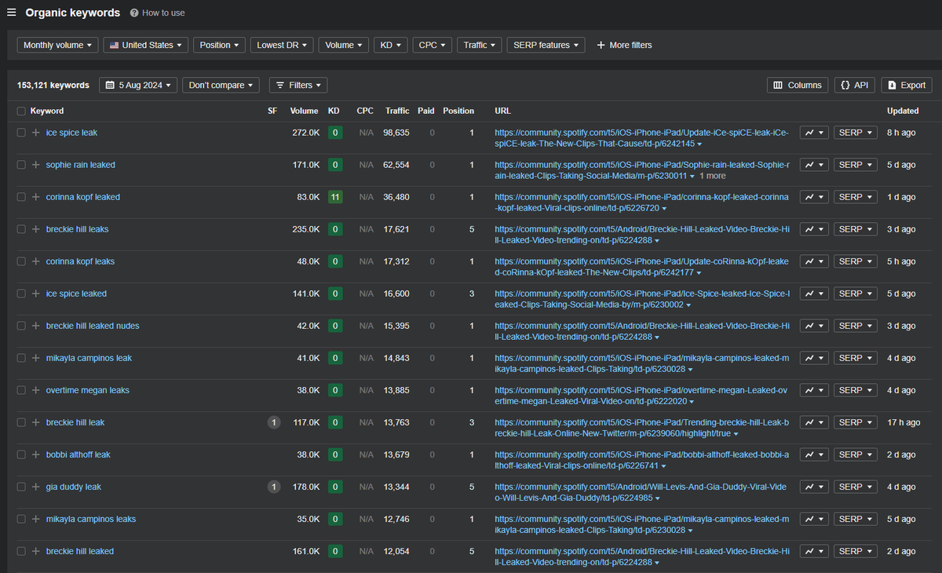Tick the select-all checkbox in the table header
942x573 pixels.
point(21,111)
